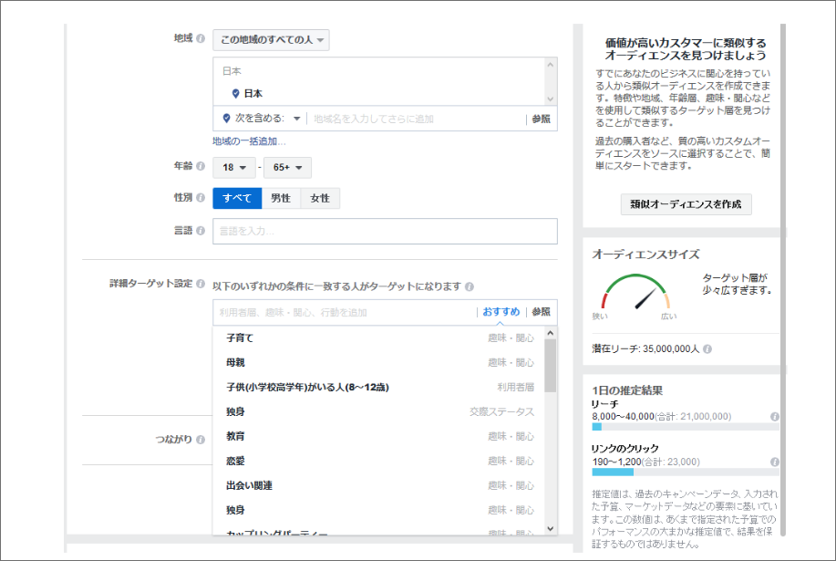Choose 子育て from suggestion list
The height and width of the screenshot is (561, 836).
240,338
